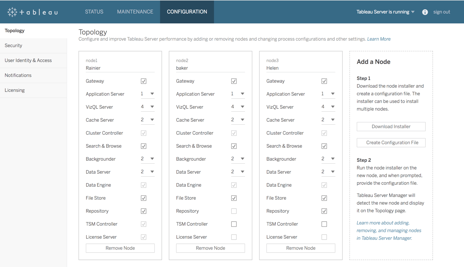Open the Tableau Server is running dropdown
Image resolution: width=464 pixels, height=267 pixels.
(386, 12)
